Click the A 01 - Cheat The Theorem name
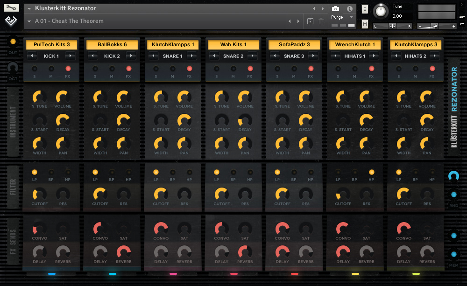Image resolution: width=467 pixels, height=286 pixels. click(69, 21)
